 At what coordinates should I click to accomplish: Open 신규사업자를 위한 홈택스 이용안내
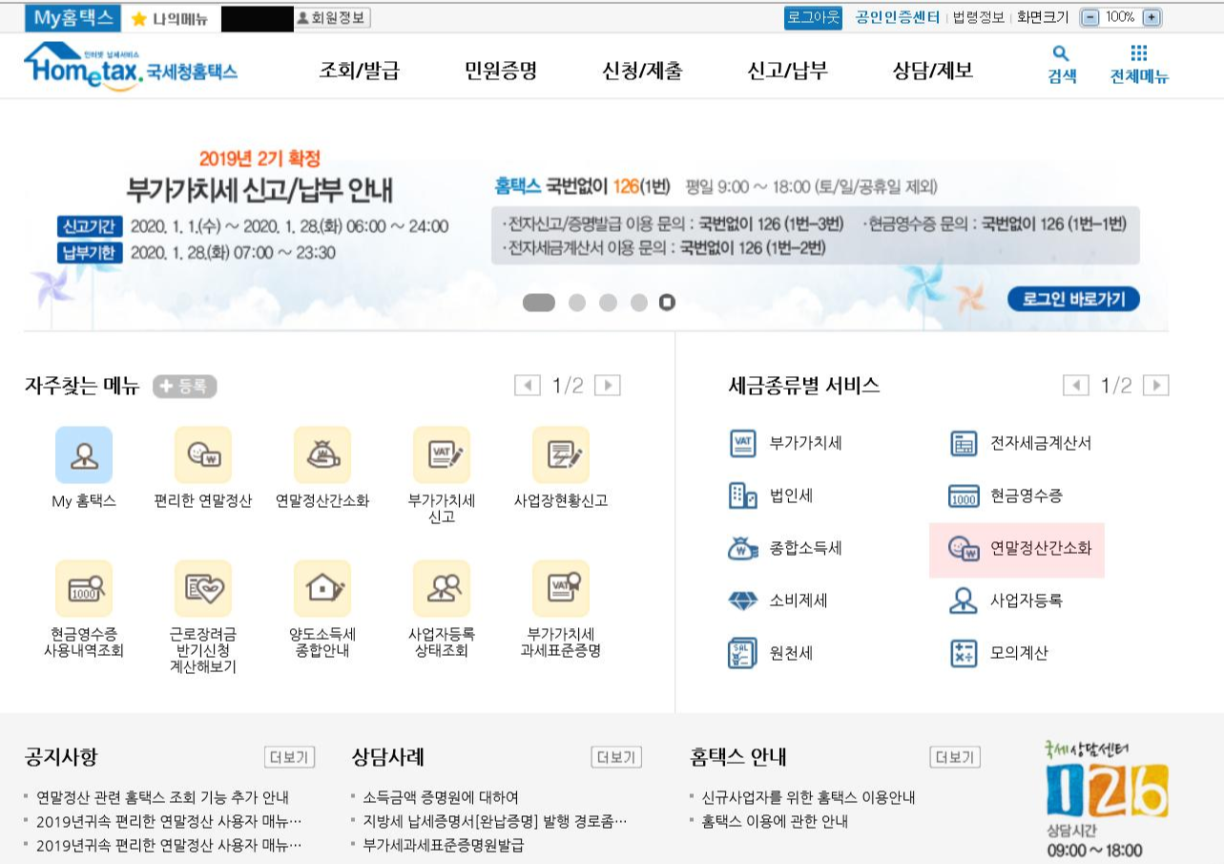tap(808, 797)
